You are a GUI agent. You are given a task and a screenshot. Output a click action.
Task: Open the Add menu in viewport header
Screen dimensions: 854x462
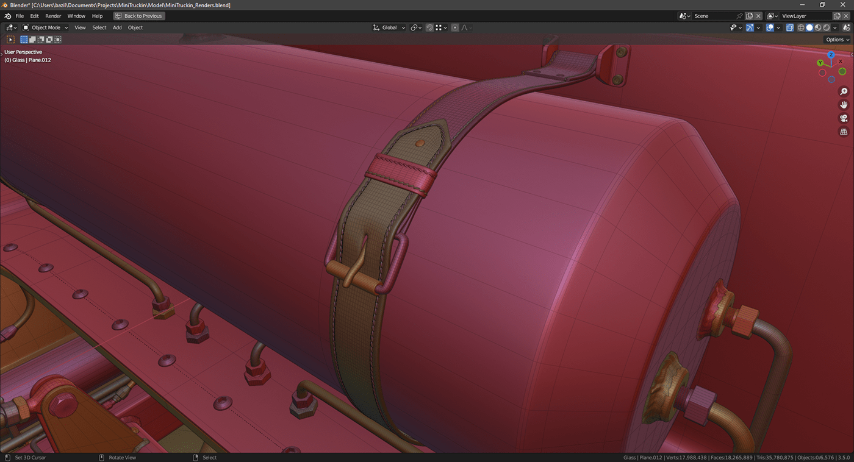click(117, 27)
